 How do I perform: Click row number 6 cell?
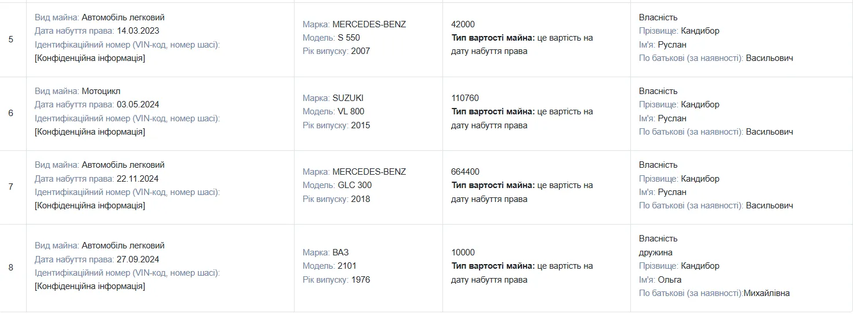(11, 113)
